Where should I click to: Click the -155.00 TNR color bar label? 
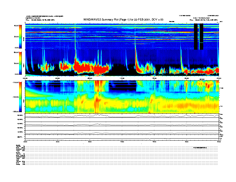(16, 112)
